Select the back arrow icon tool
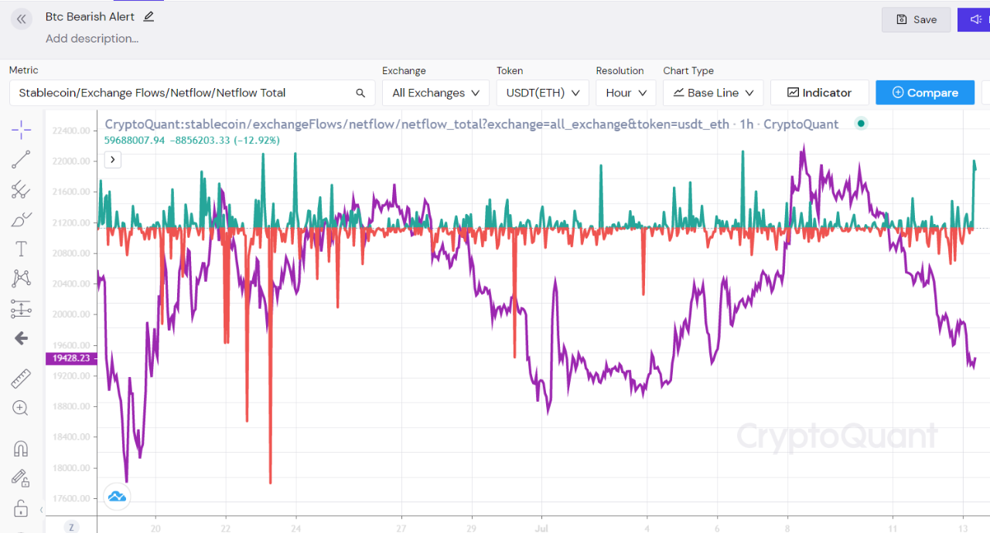The image size is (990, 533). point(21,338)
